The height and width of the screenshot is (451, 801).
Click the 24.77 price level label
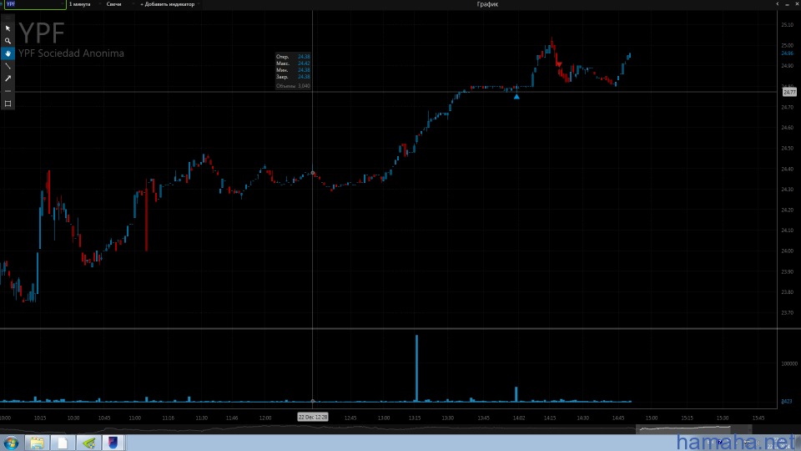pos(789,92)
